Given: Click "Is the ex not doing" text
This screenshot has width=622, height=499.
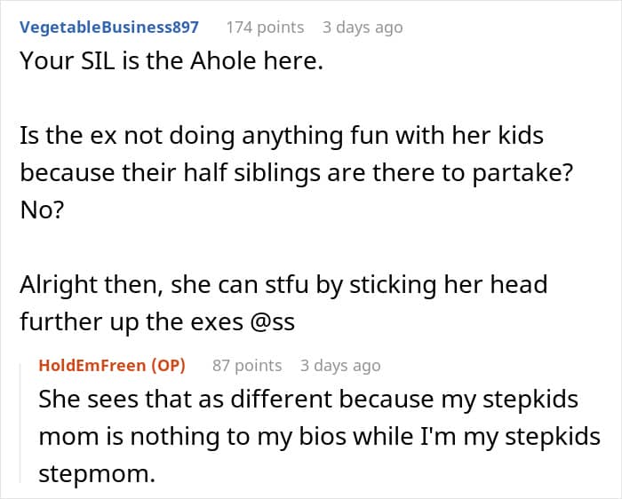Looking at the screenshot, I should coord(109,138).
